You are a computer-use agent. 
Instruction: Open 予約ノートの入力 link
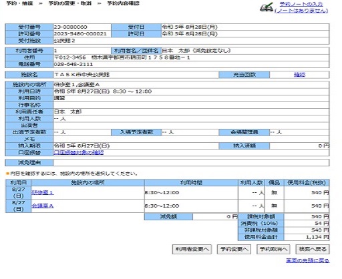[x=301, y=4]
